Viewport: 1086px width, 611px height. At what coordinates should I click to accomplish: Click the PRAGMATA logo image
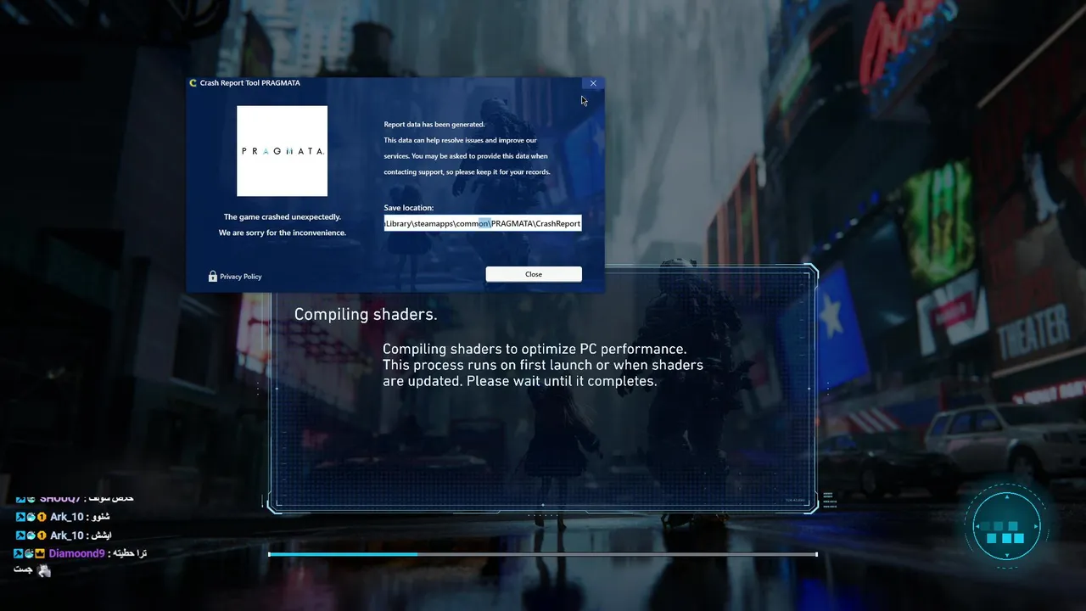(282, 151)
